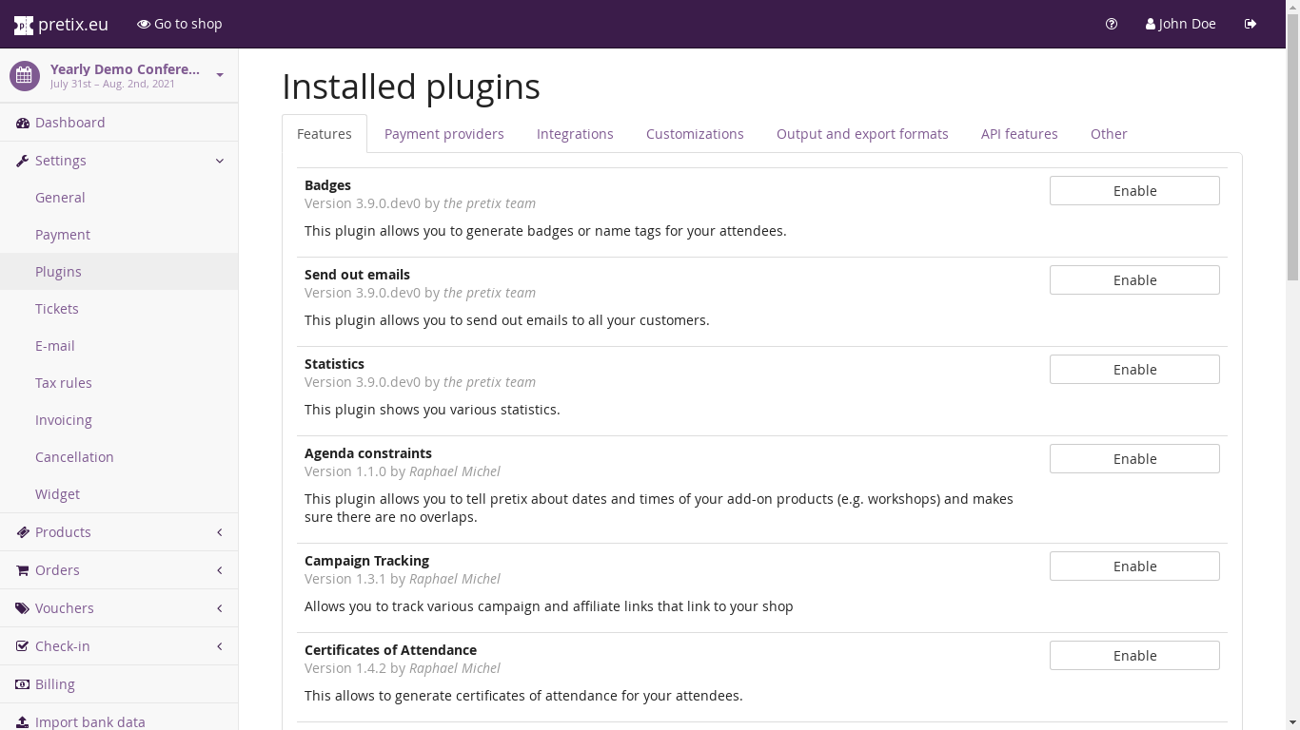
Task: Expand the Check-in menu chevron
Action: coord(220,646)
